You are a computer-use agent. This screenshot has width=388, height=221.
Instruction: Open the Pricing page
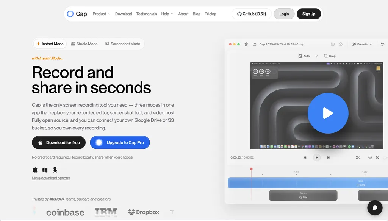pyautogui.click(x=210, y=14)
